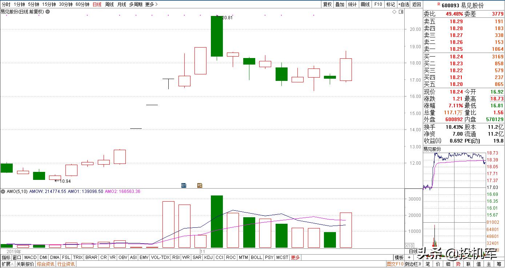Screen dimensions: 505x268
Task: Select the 月线 monthly period
Action: 121,4
